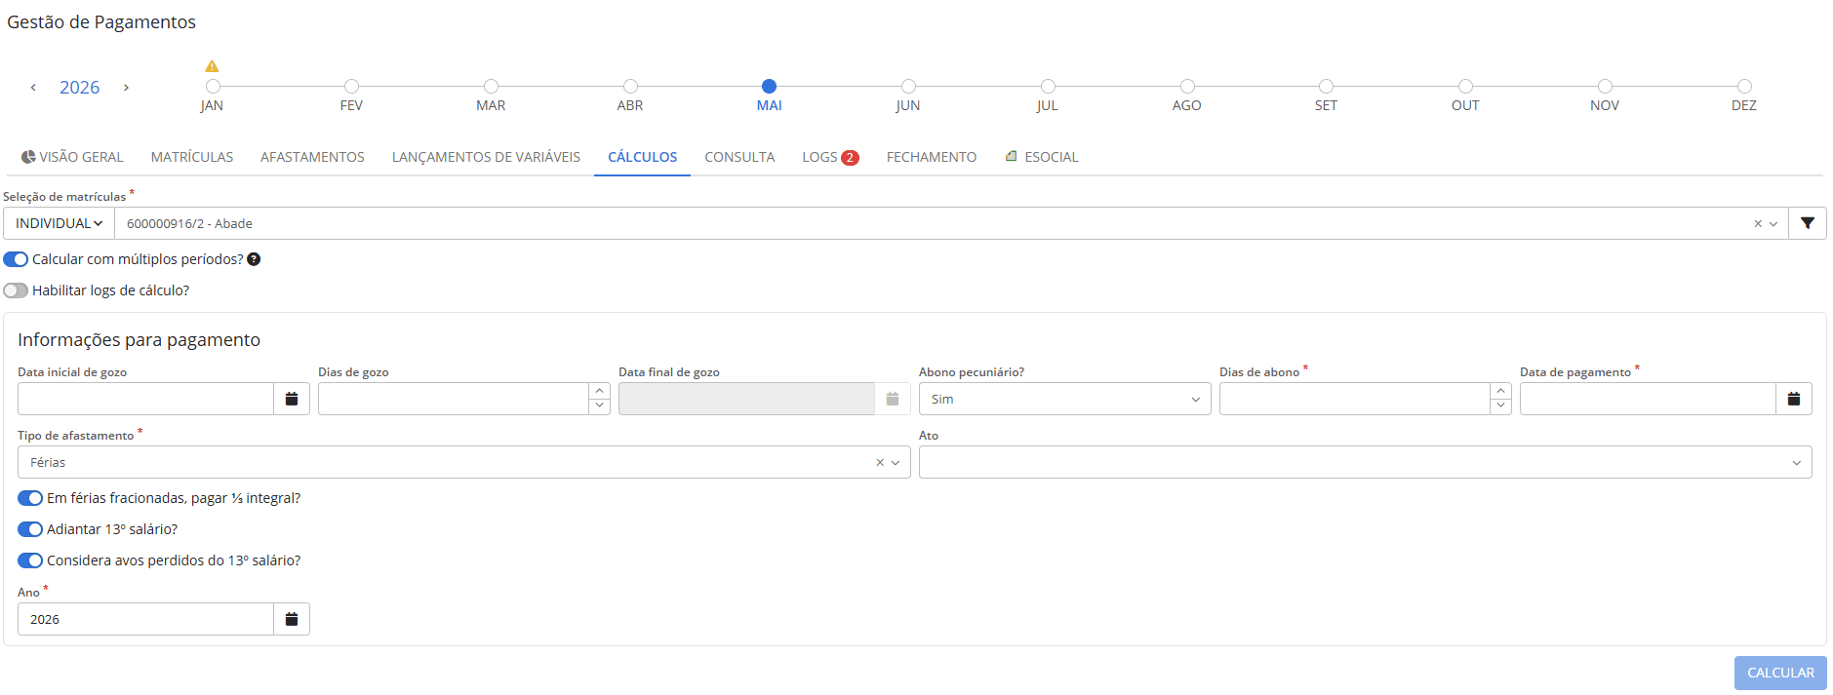Click the Gestão de Pagamentos title
The width and height of the screenshot is (1833, 695).
tap(101, 21)
